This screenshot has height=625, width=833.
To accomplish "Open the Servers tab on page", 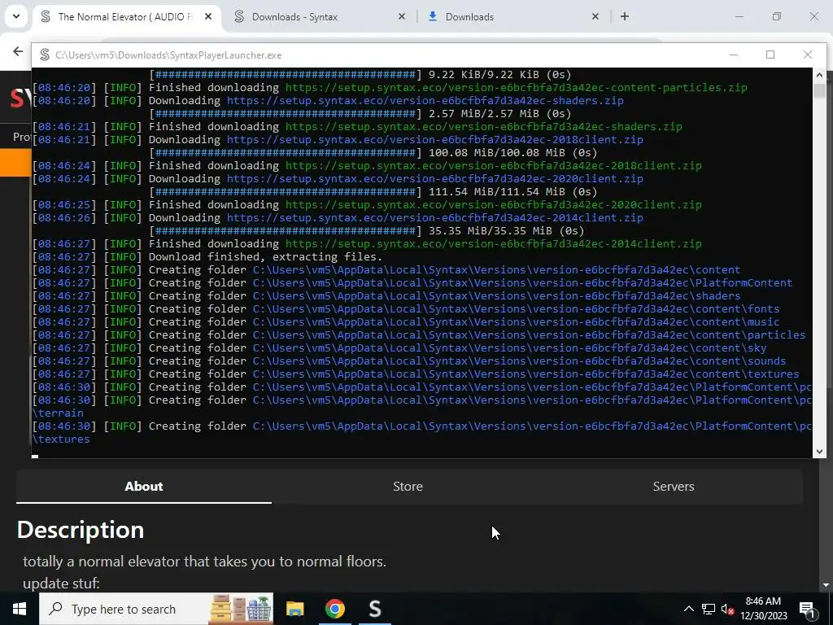I will pyautogui.click(x=673, y=487).
